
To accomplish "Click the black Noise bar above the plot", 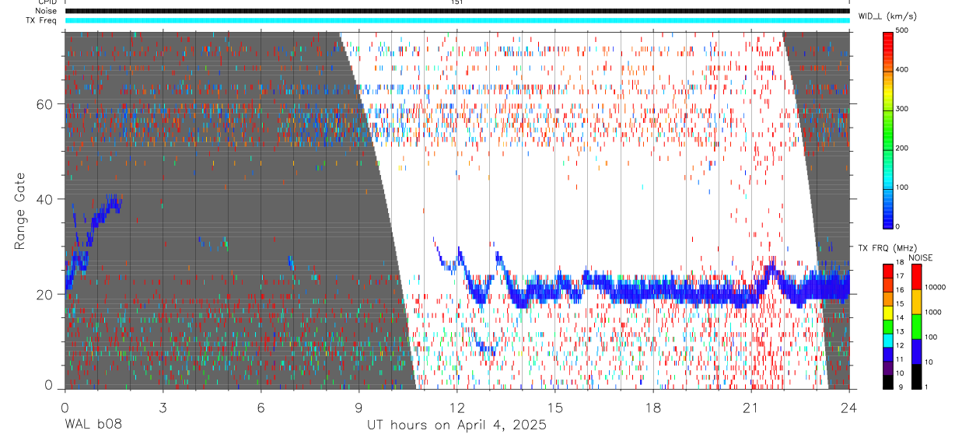I will pyautogui.click(x=457, y=11).
